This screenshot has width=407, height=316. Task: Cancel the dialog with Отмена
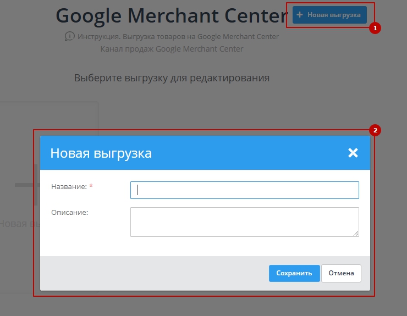pos(341,273)
